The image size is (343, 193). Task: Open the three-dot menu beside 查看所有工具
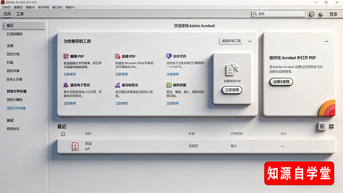(250, 41)
